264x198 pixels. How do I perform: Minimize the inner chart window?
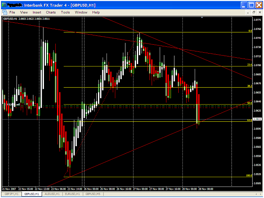(x=248, y=12)
